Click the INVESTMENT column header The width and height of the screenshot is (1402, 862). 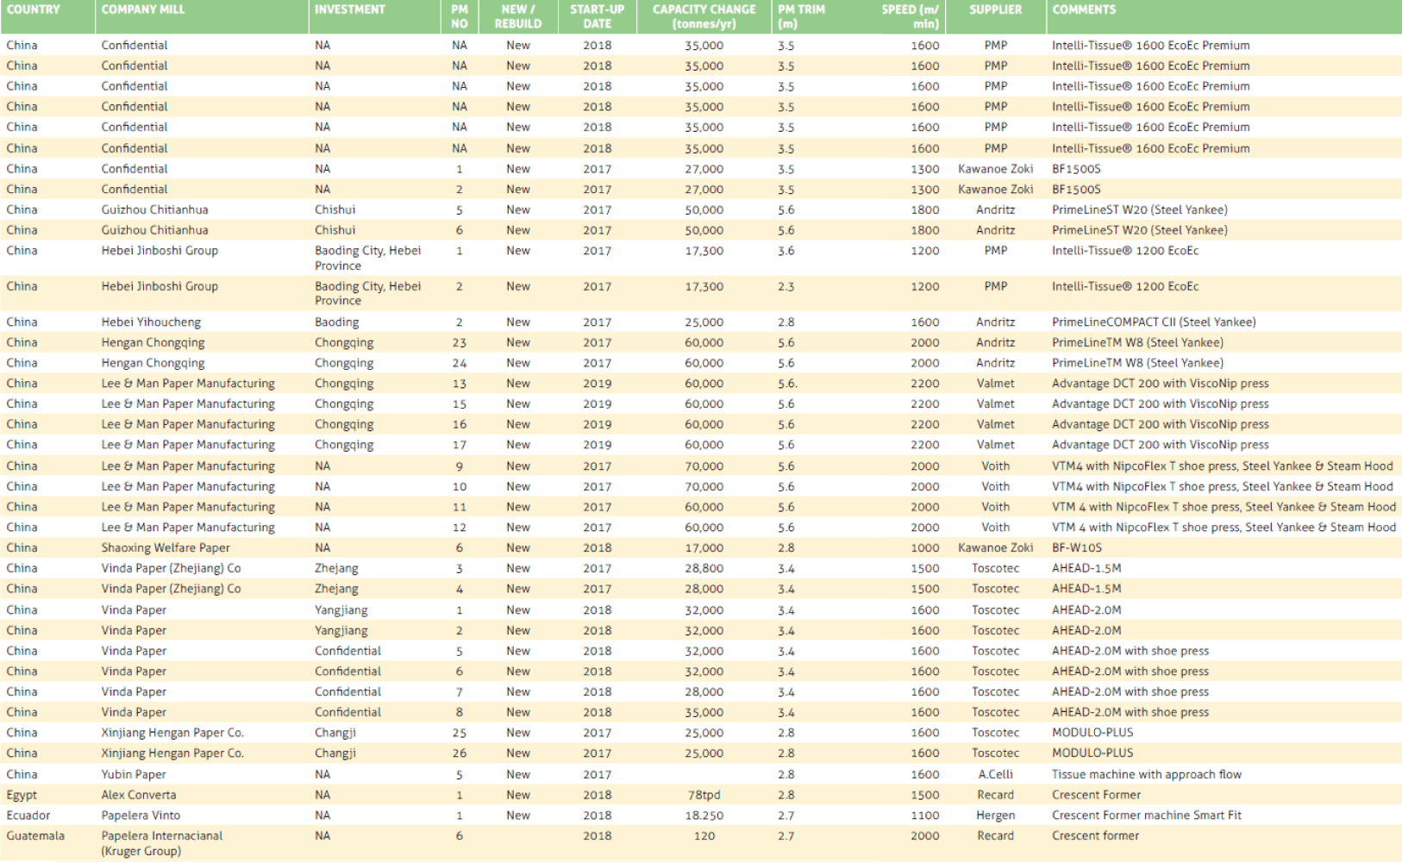[350, 9]
